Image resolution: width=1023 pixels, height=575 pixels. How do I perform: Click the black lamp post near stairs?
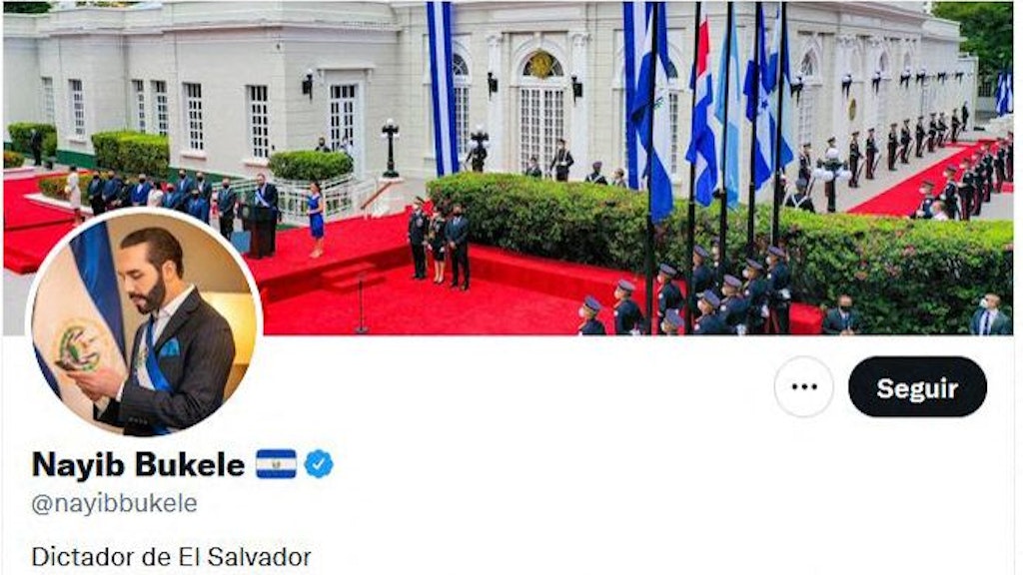391,148
